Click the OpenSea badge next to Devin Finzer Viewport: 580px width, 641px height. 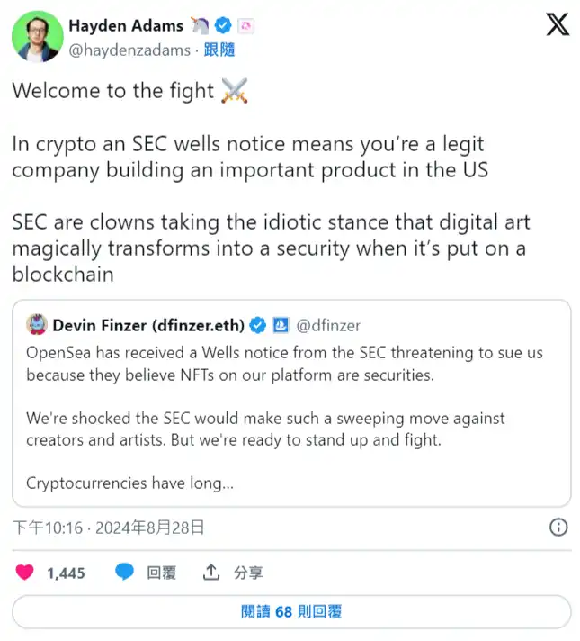[x=280, y=324]
